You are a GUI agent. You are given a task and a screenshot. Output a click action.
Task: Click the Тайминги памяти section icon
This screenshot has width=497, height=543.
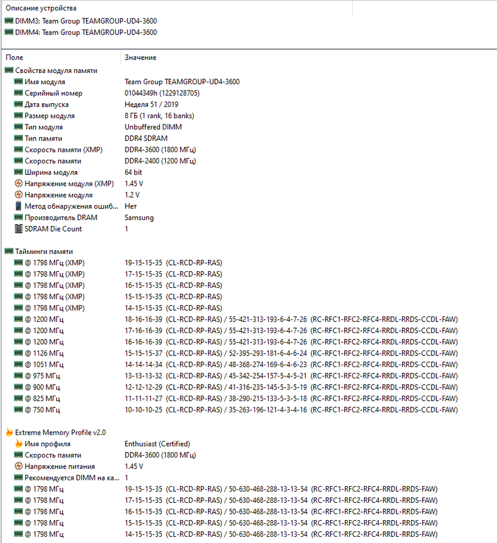(x=9, y=251)
